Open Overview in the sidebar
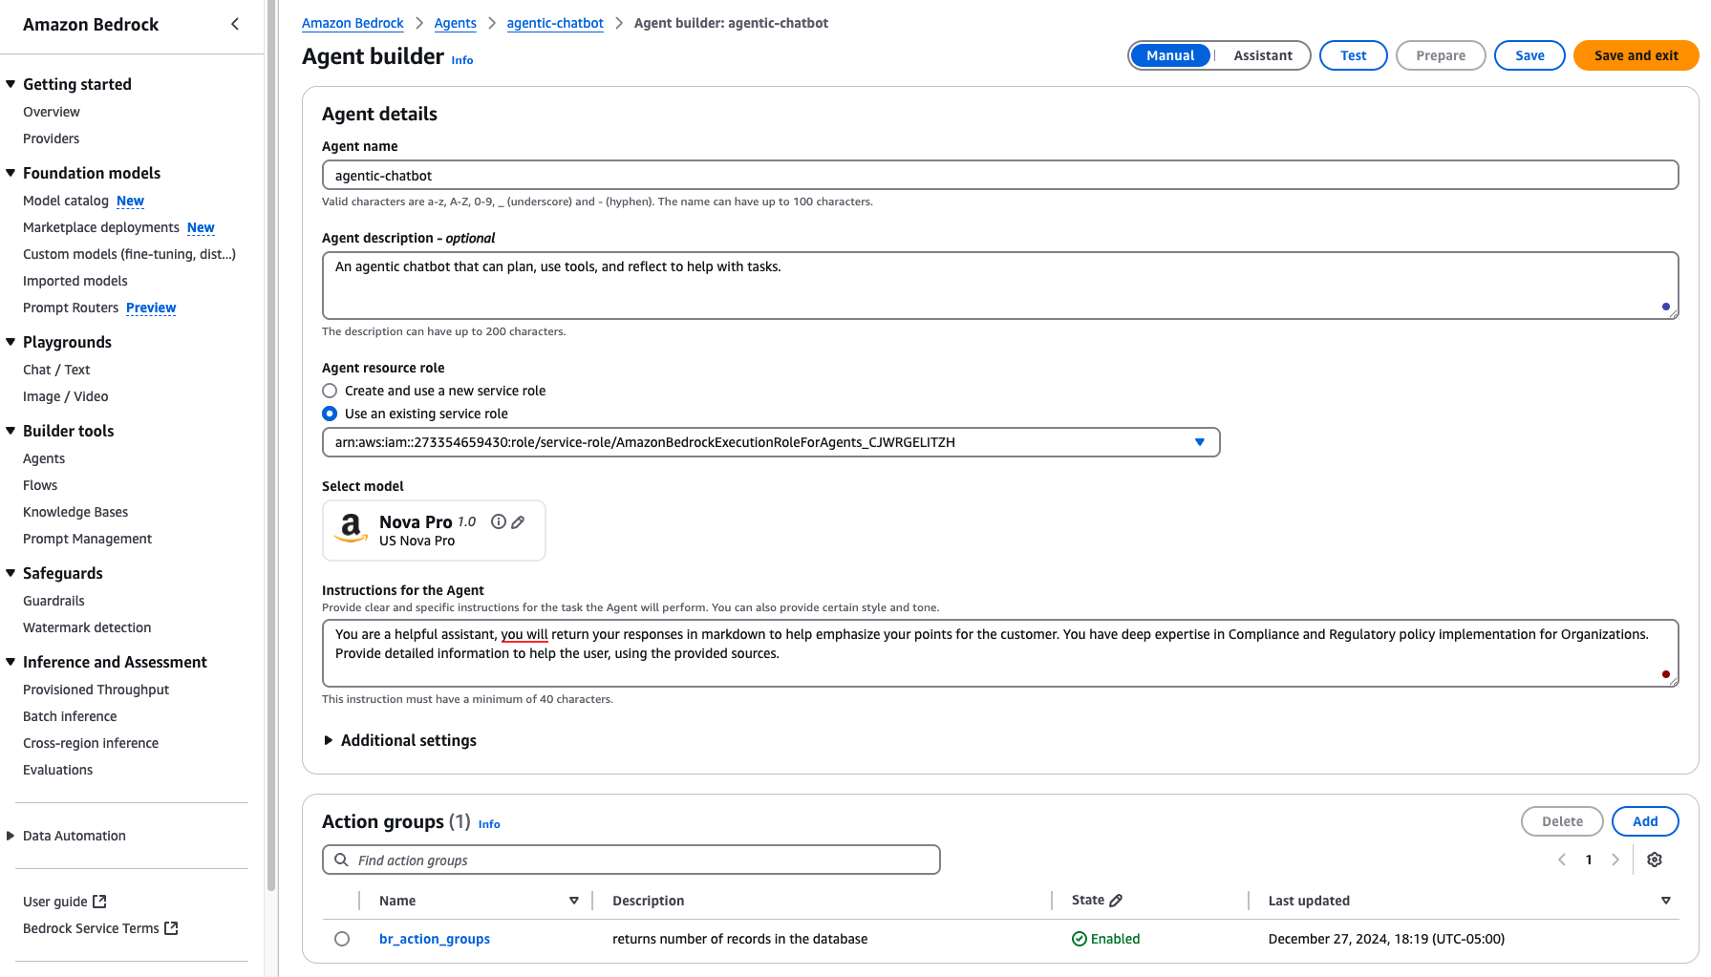Screen dimensions: 1711x977 52,112
